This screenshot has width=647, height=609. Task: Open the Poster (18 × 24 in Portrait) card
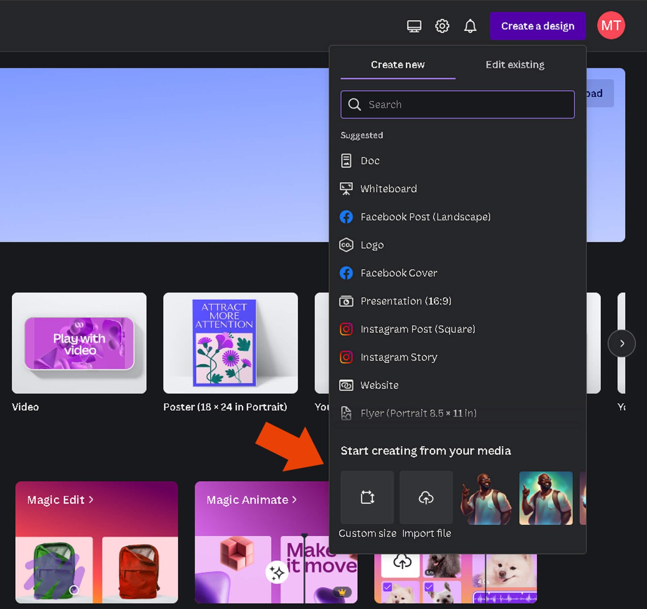pyautogui.click(x=230, y=343)
